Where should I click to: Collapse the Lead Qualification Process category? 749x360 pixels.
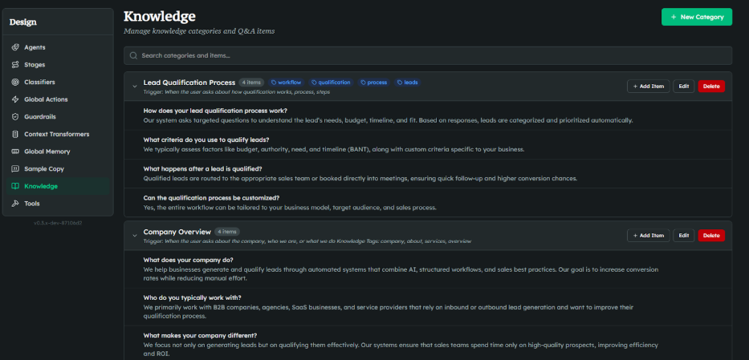[x=133, y=86]
